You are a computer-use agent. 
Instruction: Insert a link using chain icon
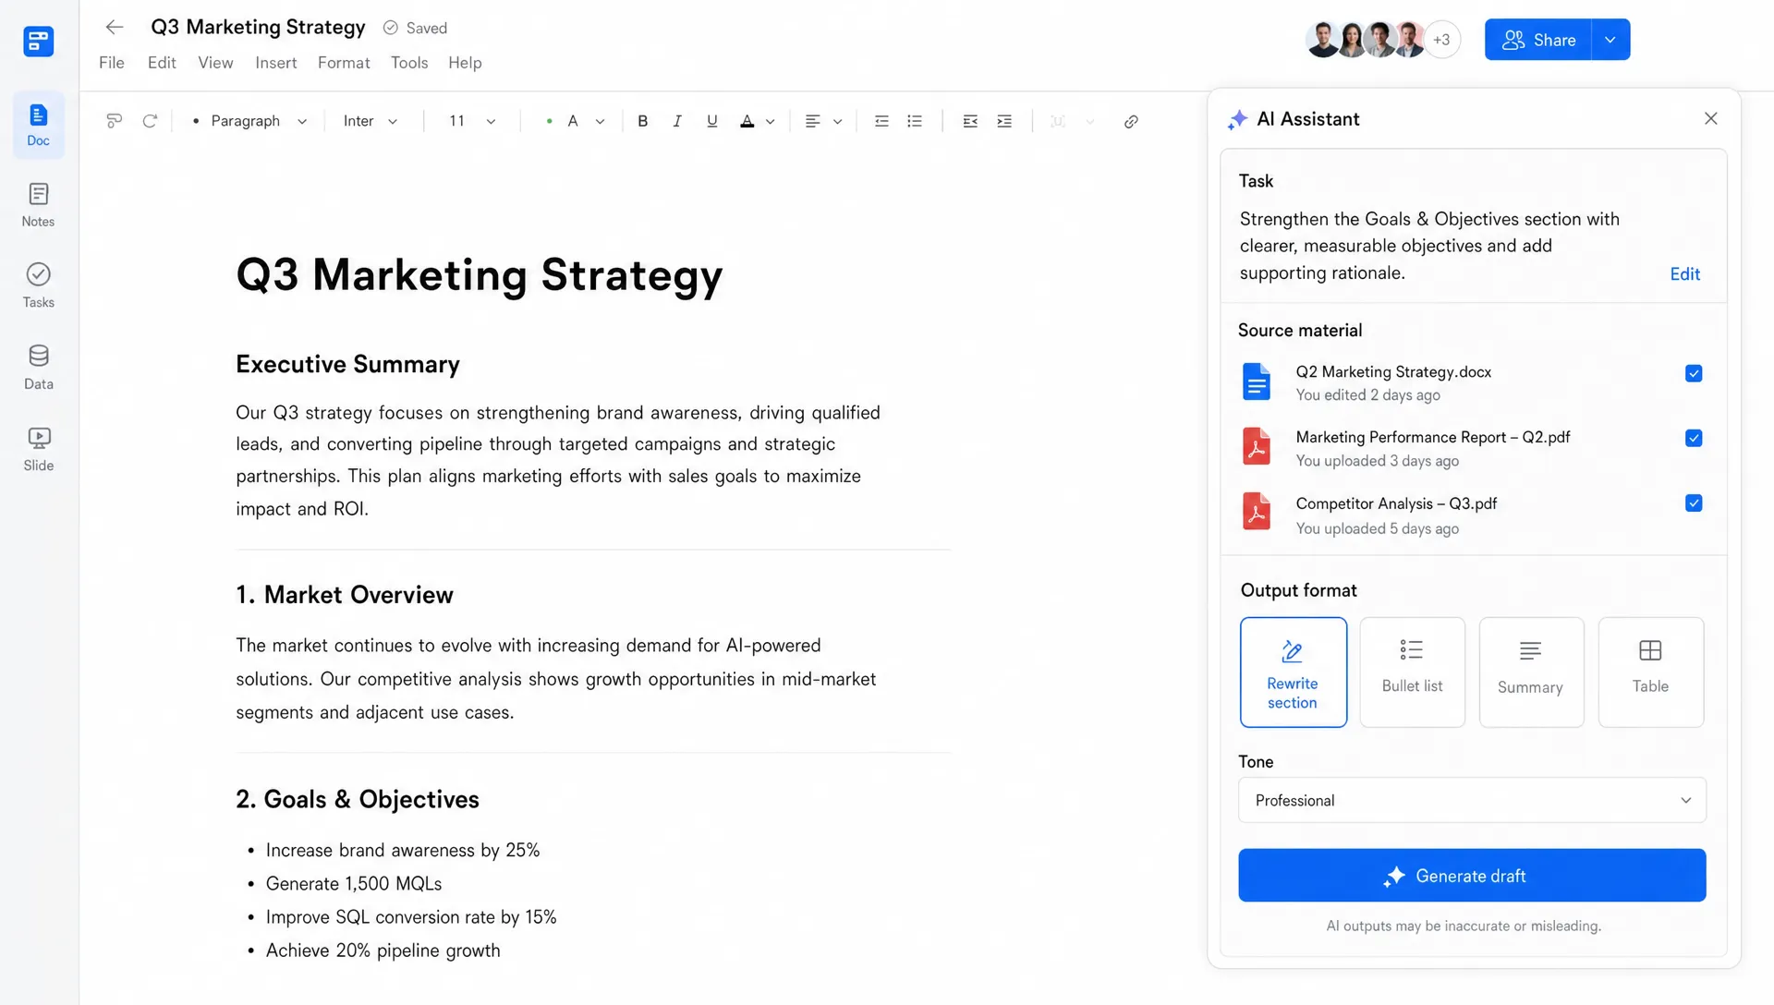pyautogui.click(x=1131, y=121)
